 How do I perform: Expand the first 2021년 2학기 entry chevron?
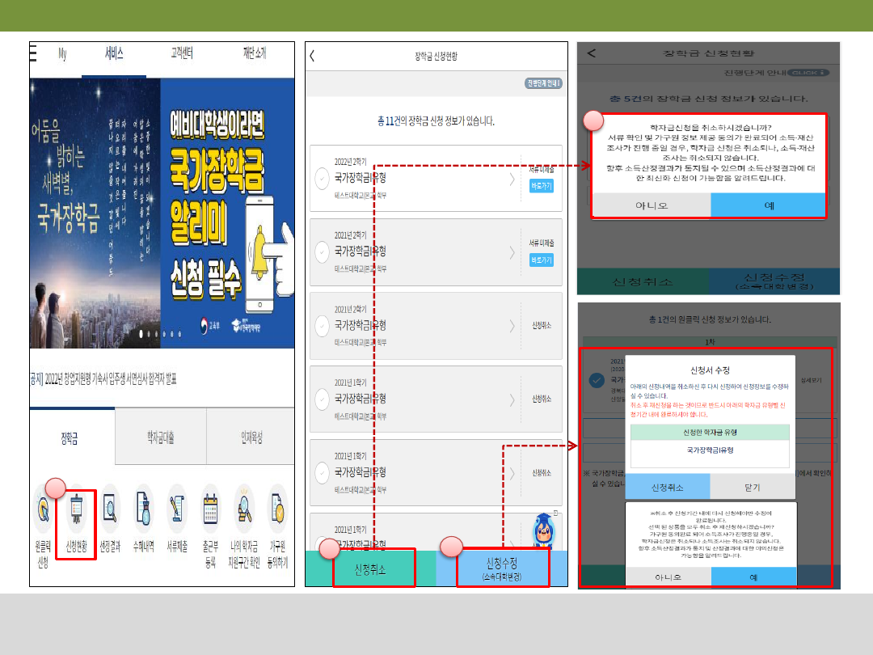(x=512, y=252)
